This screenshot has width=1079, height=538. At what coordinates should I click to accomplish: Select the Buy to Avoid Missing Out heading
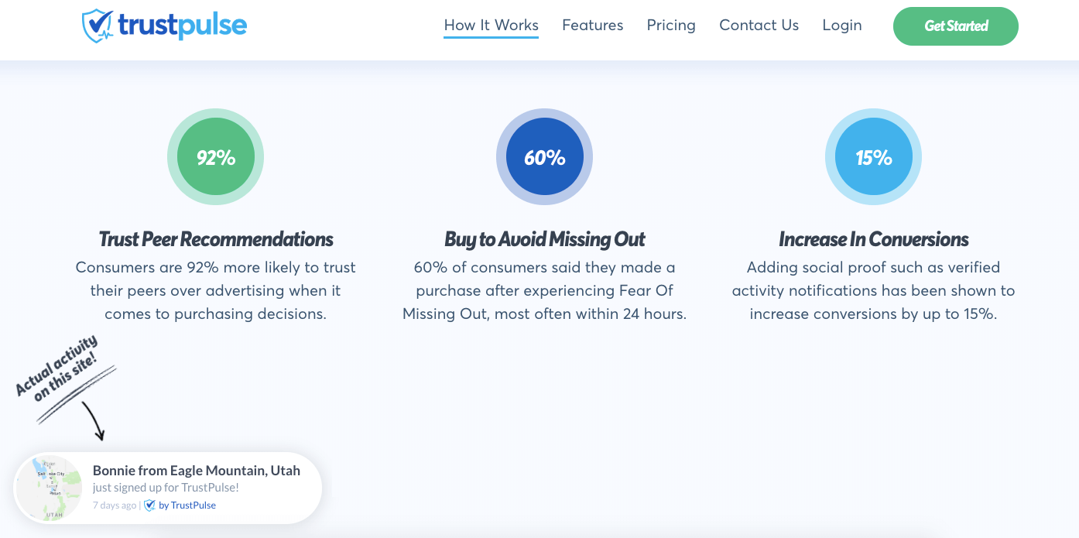pyautogui.click(x=544, y=239)
